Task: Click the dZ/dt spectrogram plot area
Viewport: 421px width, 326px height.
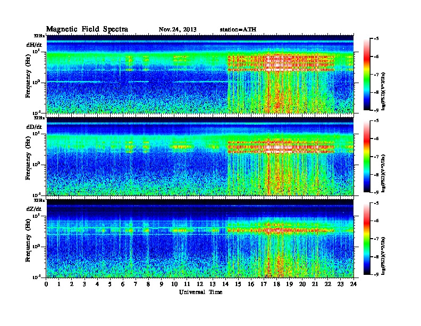Action: click(x=200, y=239)
